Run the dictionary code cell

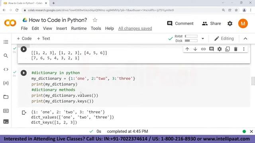(24, 73)
